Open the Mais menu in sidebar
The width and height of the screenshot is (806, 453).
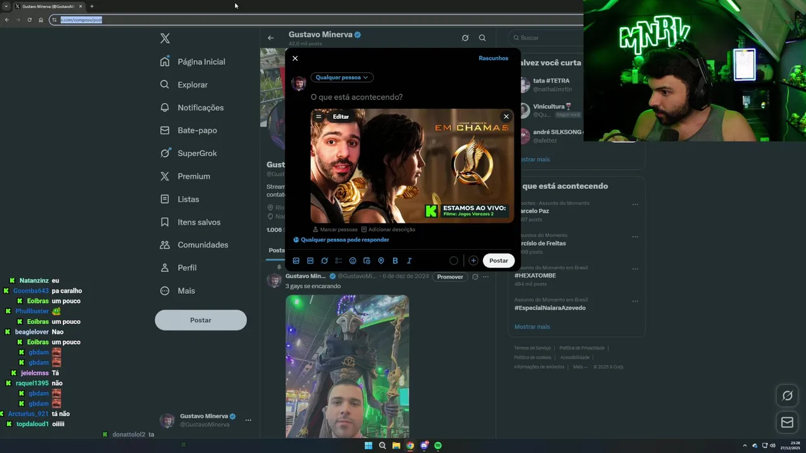pos(178,291)
